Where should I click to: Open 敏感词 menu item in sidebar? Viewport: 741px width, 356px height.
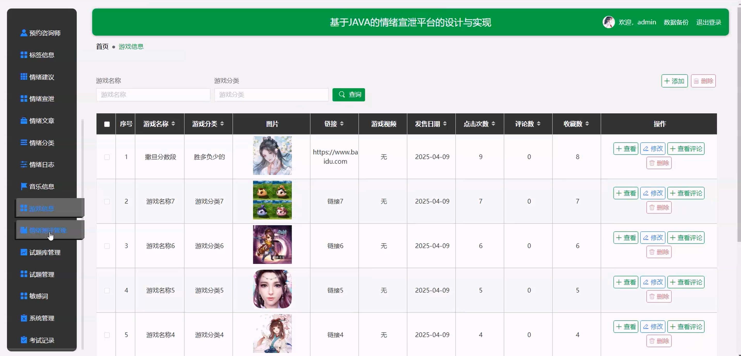pos(38,296)
